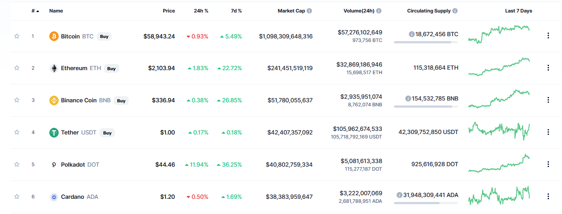Click the Ethereum logo icon

54,68
